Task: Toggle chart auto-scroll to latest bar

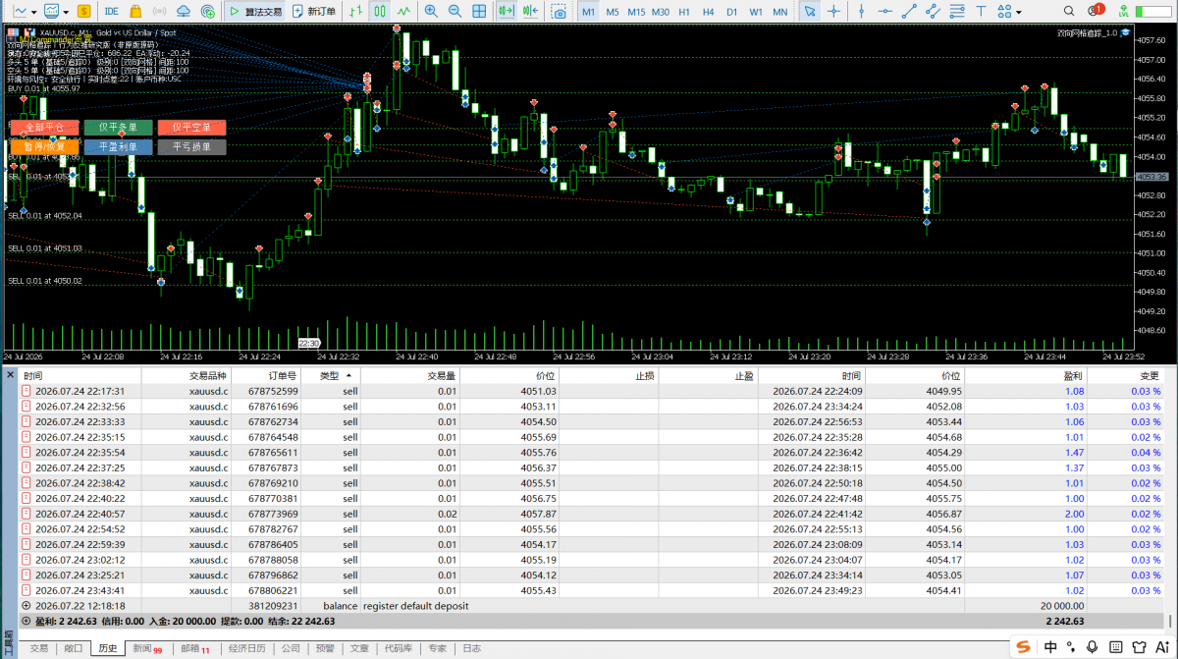Action: (507, 12)
